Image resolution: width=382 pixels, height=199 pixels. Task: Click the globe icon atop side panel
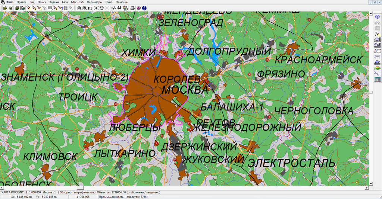[377, 16]
